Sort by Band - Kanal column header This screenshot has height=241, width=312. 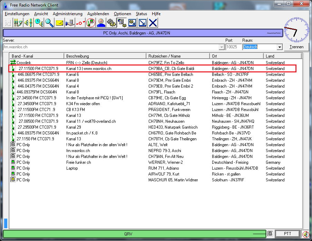(x=37, y=56)
